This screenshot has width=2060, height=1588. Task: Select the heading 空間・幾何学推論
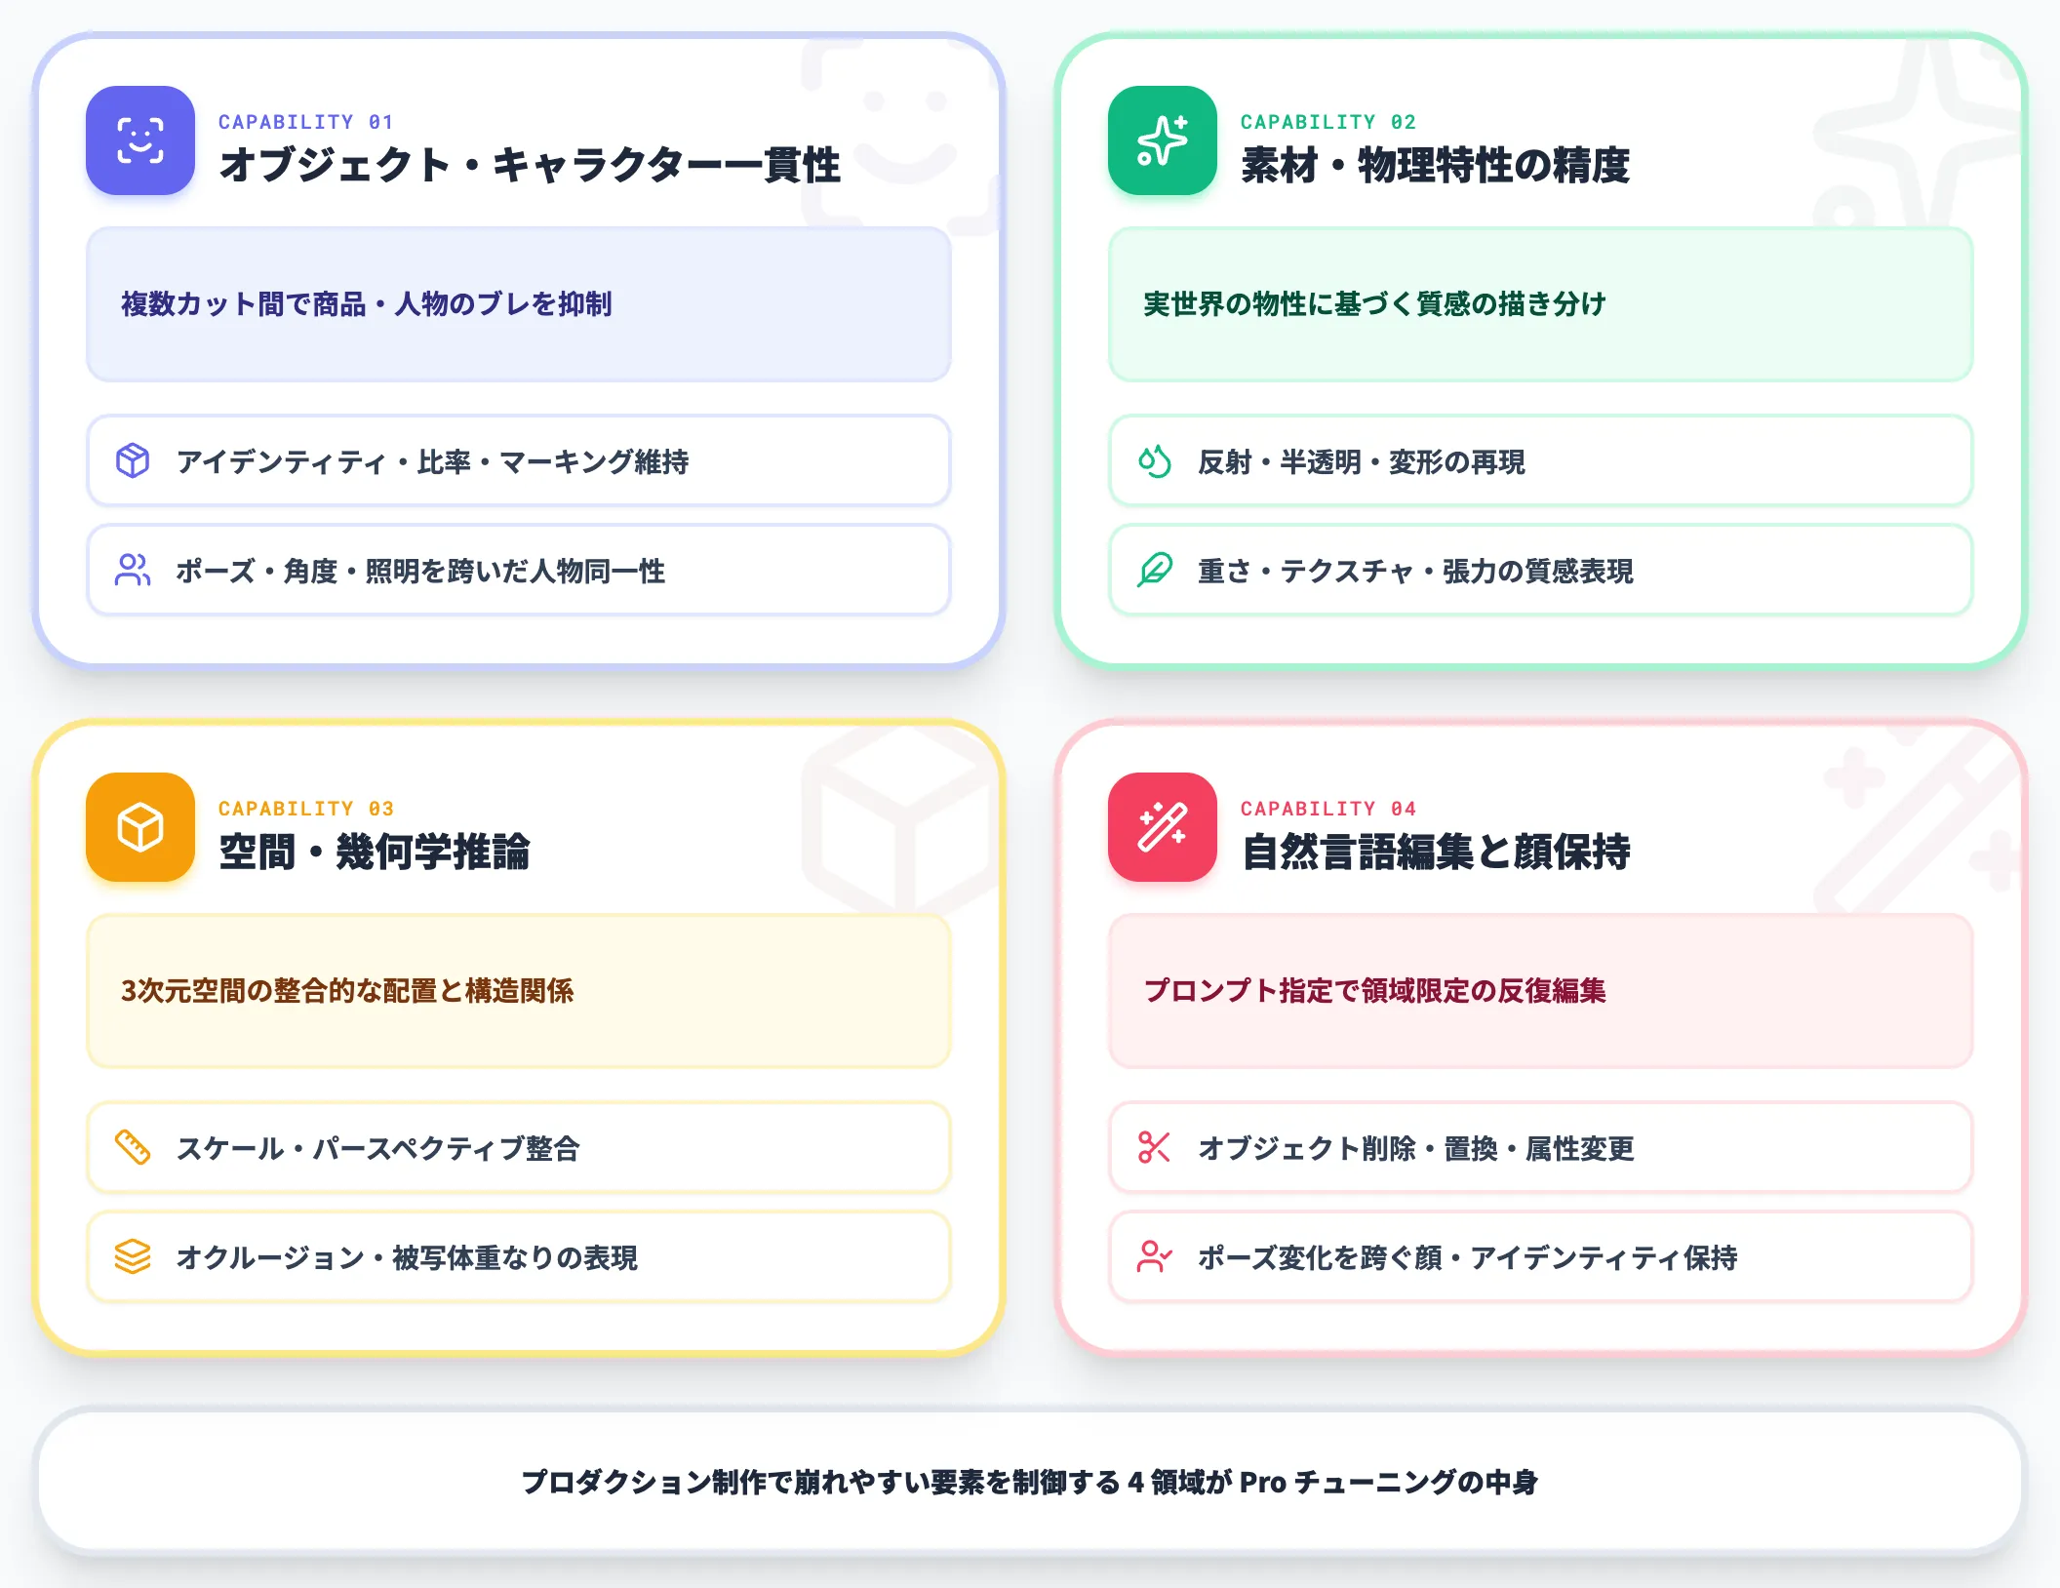point(375,852)
